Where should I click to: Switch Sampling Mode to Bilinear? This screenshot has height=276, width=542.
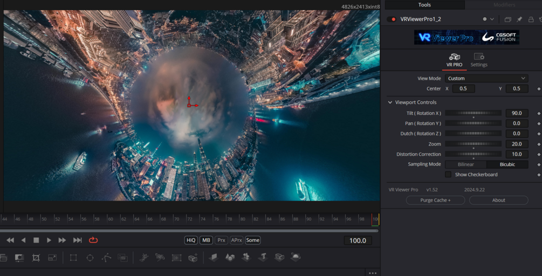coord(465,164)
